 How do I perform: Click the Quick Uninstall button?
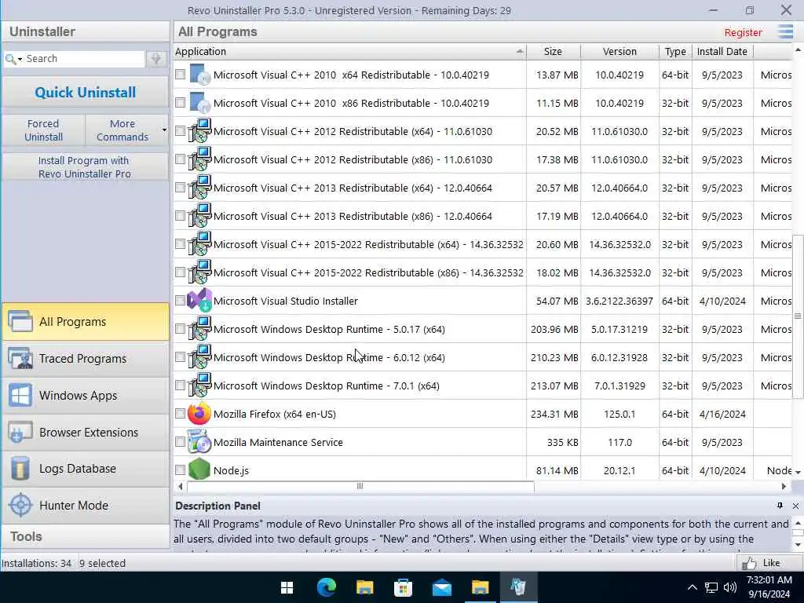click(x=86, y=93)
